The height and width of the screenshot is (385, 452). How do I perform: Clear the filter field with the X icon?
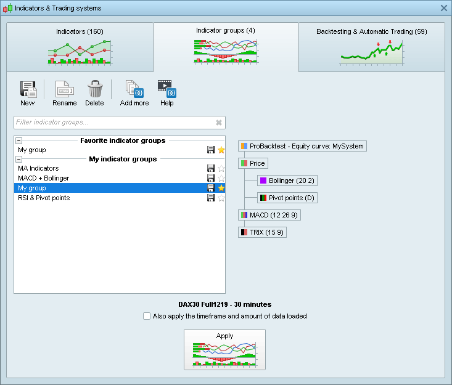click(x=218, y=123)
